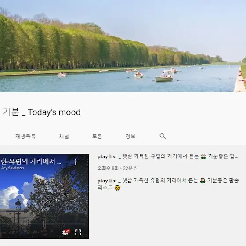Viewport: 246px width, 246px height.
Task: Click the sunflower emoji in the video description
Action: (x=117, y=188)
